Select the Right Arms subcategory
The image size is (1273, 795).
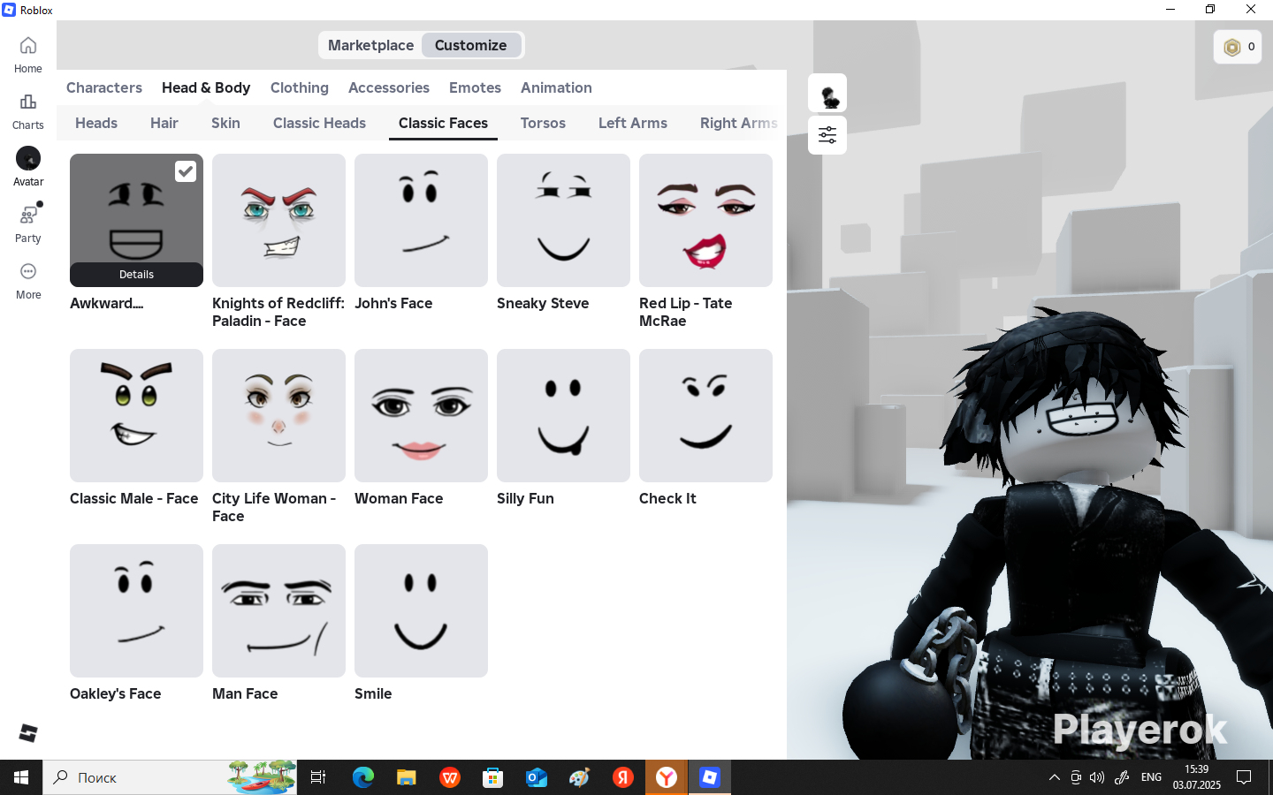(x=739, y=123)
